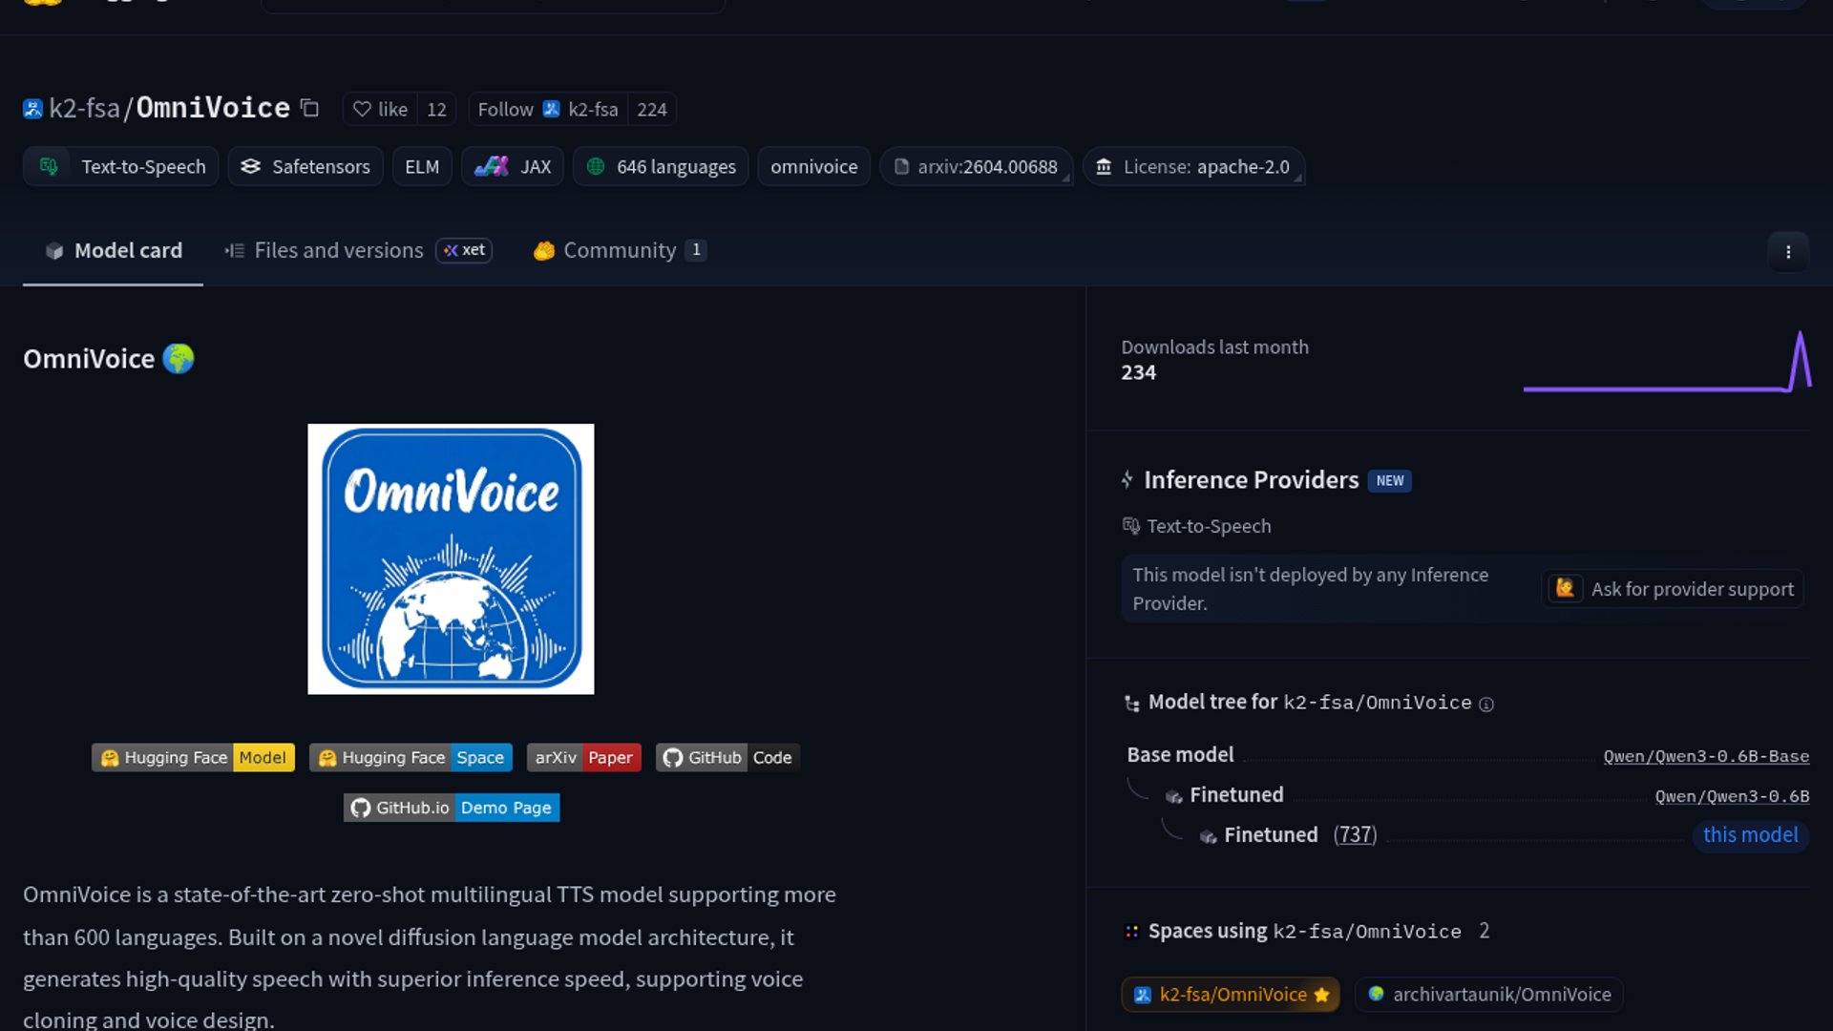
Task: Expand the License apache-2.0 tag
Action: tap(1193, 166)
